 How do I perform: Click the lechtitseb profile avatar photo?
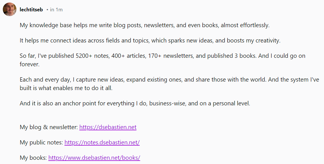click(10, 9)
